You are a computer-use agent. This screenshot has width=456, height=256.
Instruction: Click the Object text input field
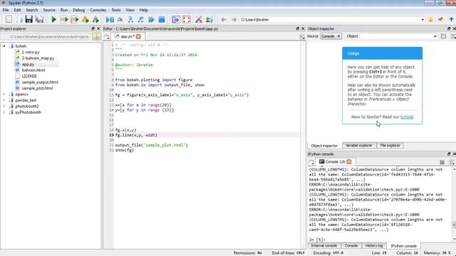click(x=396, y=36)
